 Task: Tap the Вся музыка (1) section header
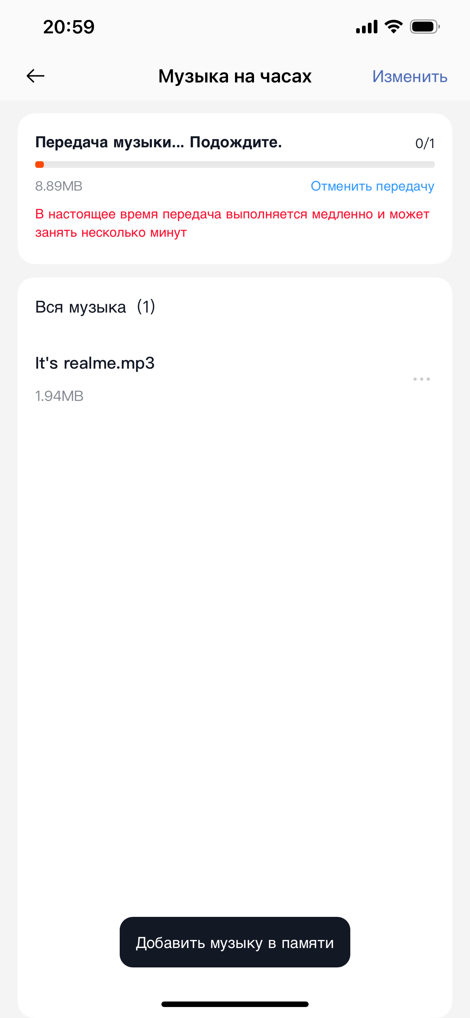point(95,307)
